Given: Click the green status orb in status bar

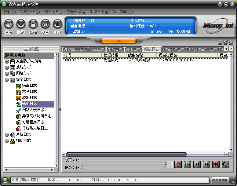Looking at the screenshot, I should (x=5, y=180).
